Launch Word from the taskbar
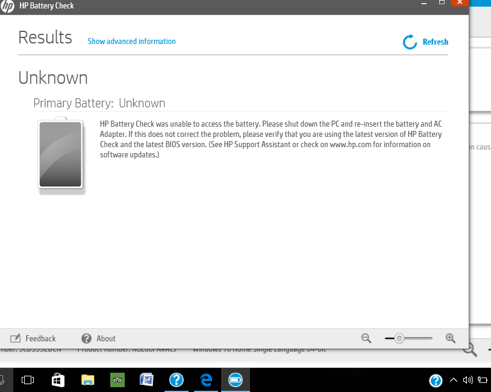 point(146,381)
